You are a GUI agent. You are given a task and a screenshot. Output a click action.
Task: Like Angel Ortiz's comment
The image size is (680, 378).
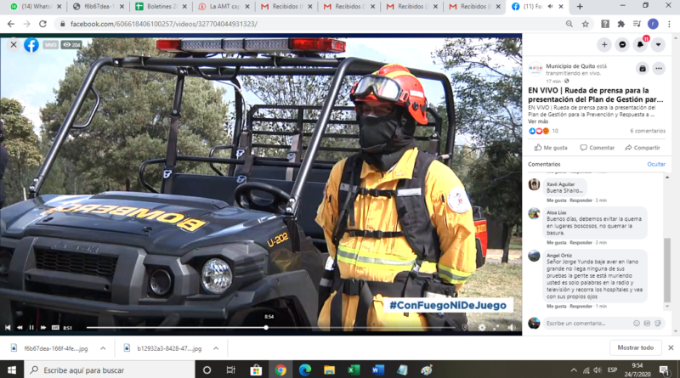557,306
